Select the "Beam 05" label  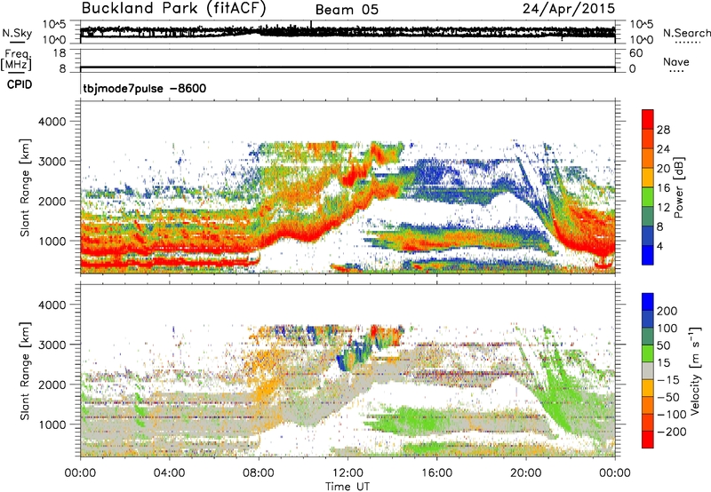[347, 10]
